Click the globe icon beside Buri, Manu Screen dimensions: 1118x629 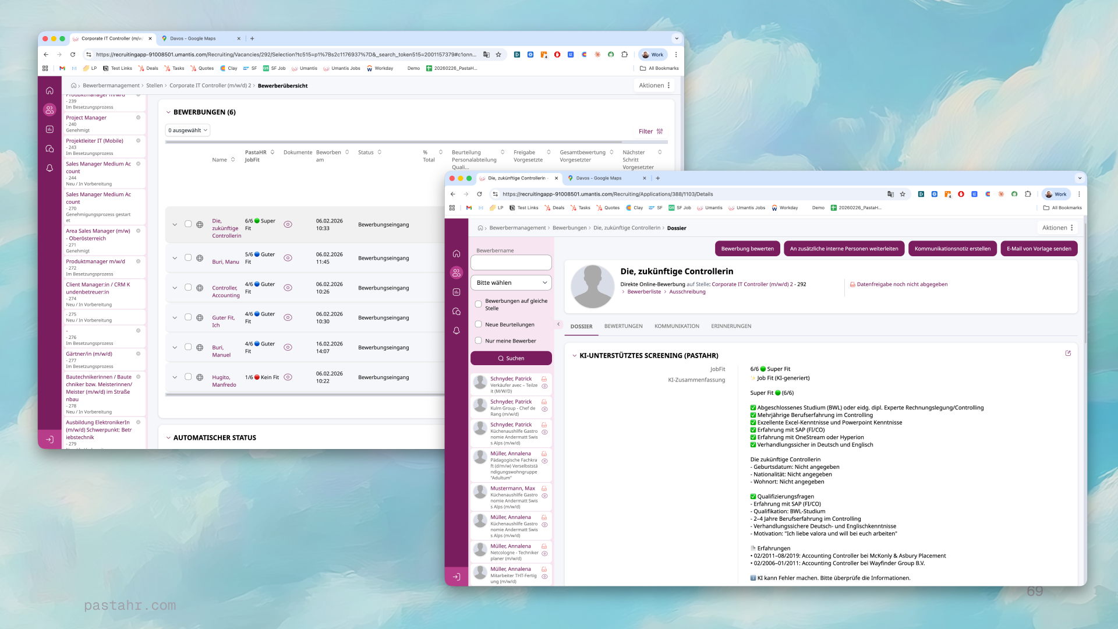click(x=200, y=258)
